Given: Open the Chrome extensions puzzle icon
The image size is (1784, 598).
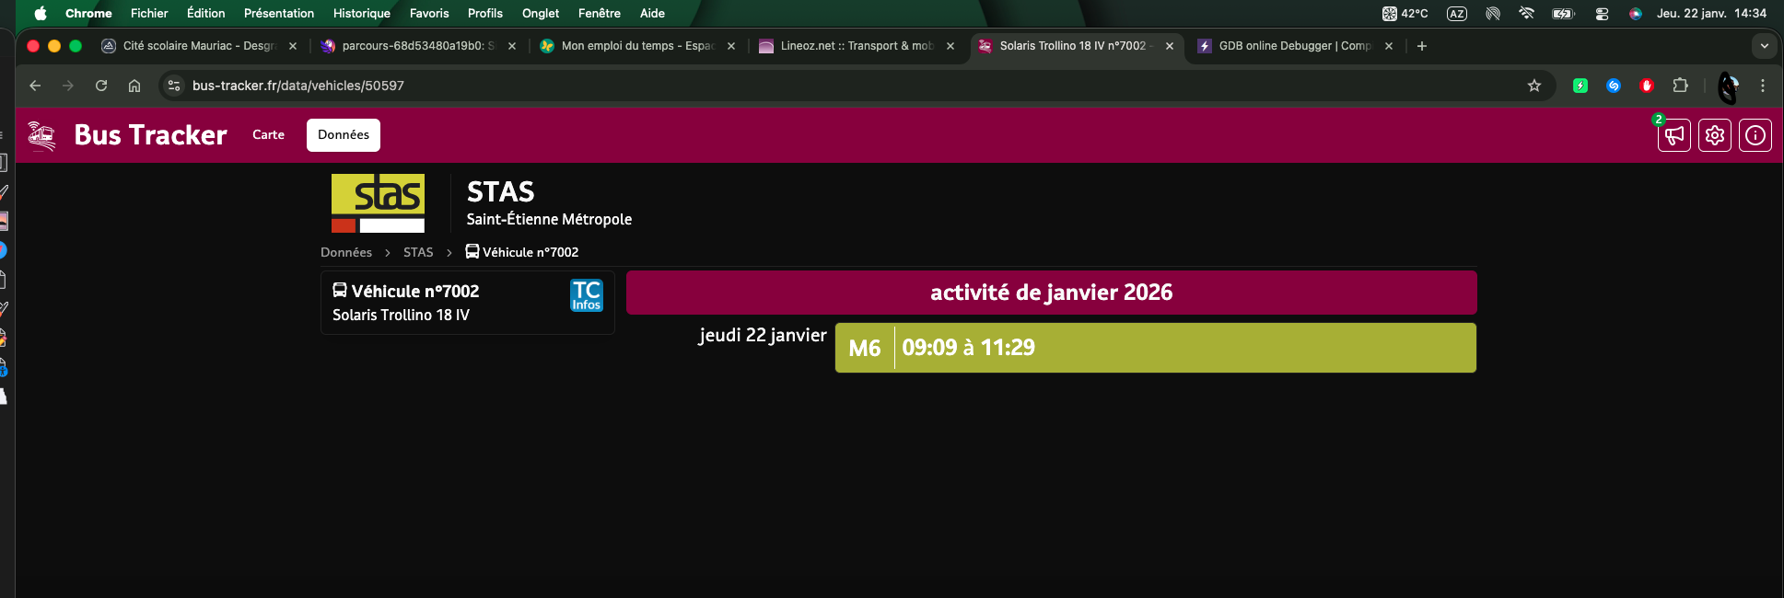Looking at the screenshot, I should point(1680,86).
